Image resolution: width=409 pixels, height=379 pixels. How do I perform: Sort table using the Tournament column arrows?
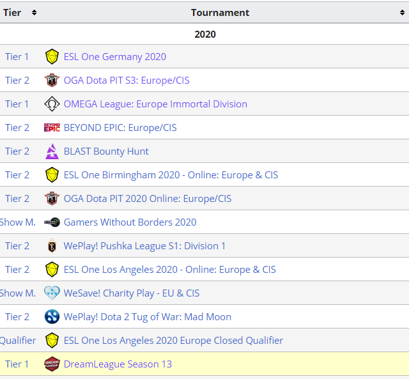coord(402,13)
